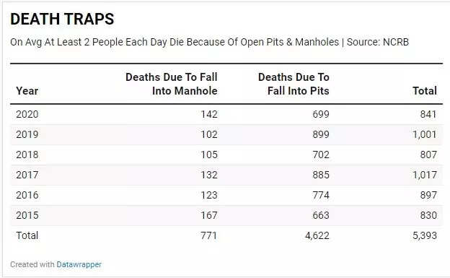Select the 2015 year cell
The image size is (450, 278).
27,215
